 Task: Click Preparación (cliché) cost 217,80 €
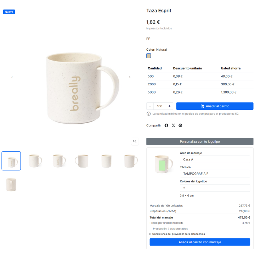pos(245,211)
